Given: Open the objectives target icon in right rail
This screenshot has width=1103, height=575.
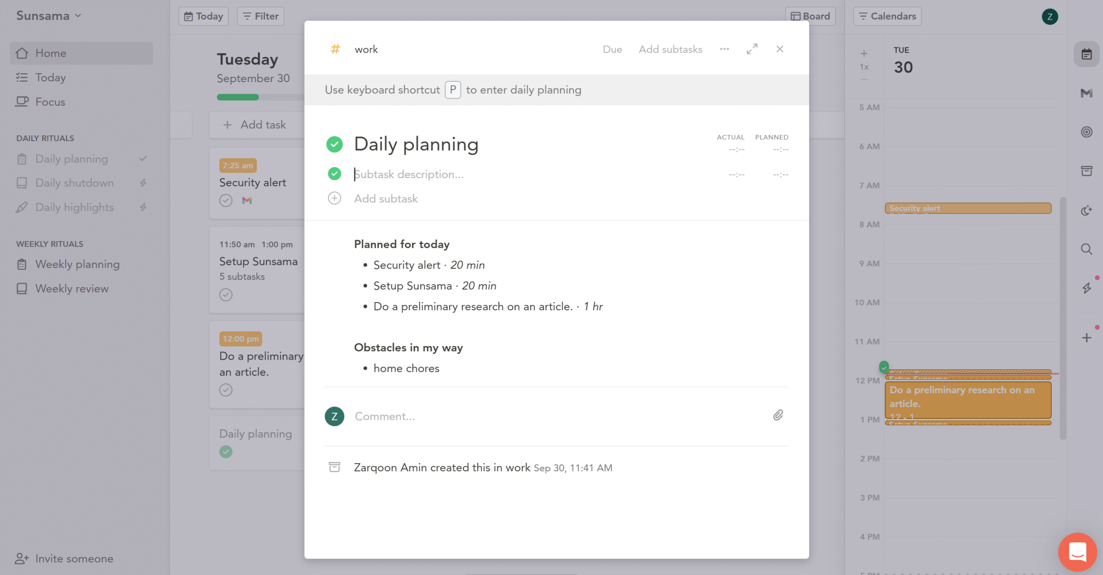Looking at the screenshot, I should coord(1086,132).
